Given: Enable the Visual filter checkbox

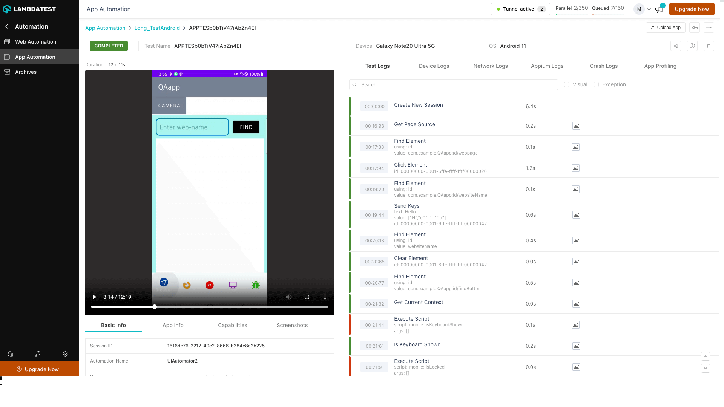Looking at the screenshot, I should pyautogui.click(x=567, y=84).
